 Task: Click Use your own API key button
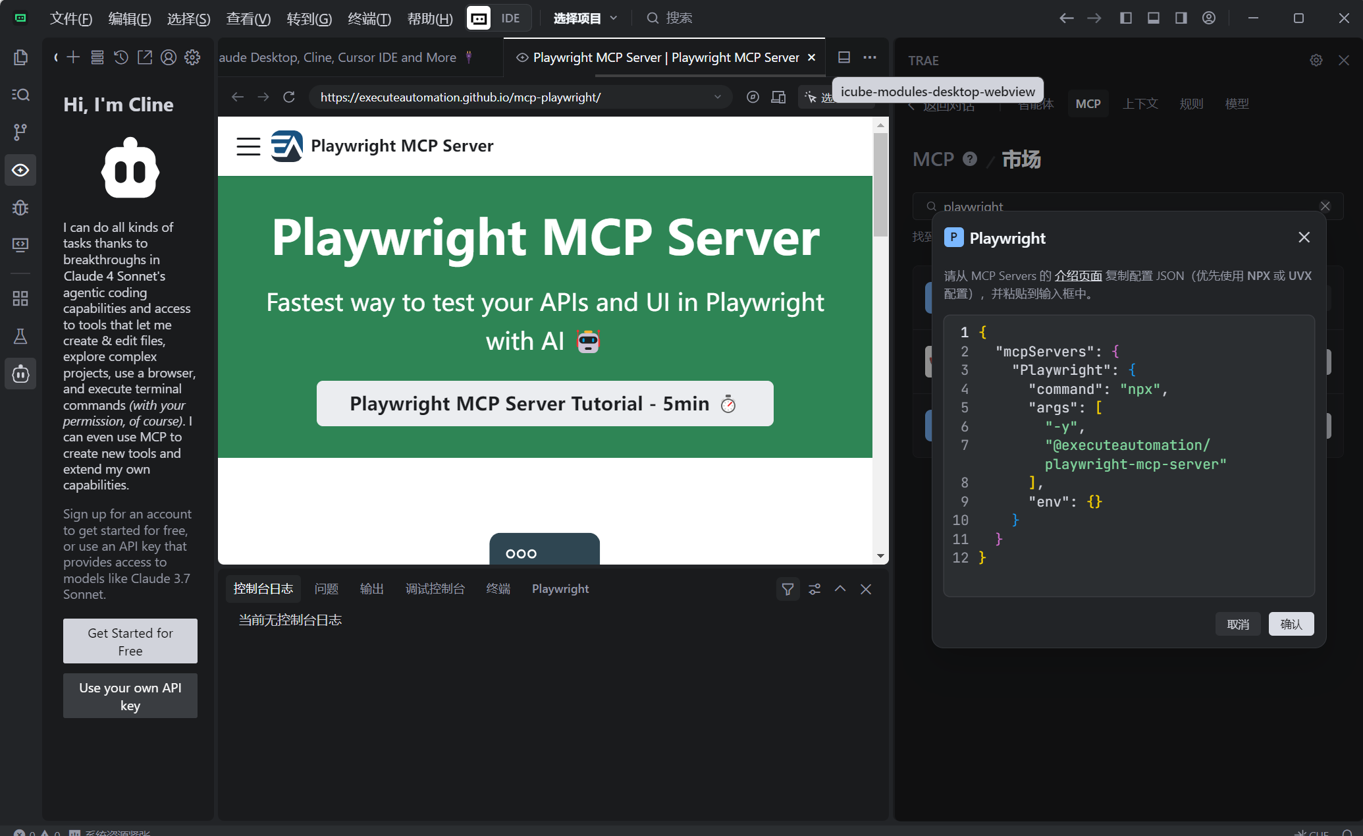[130, 696]
